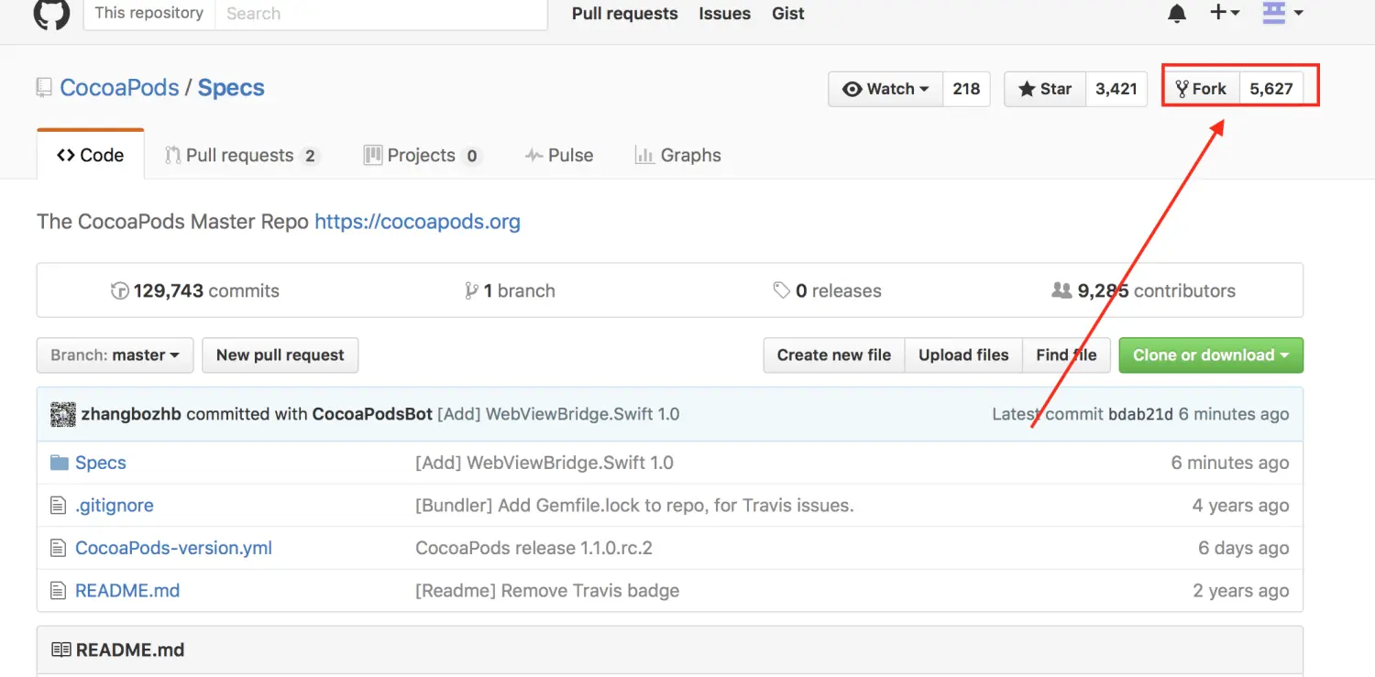Open the Graphs tab

coord(678,155)
